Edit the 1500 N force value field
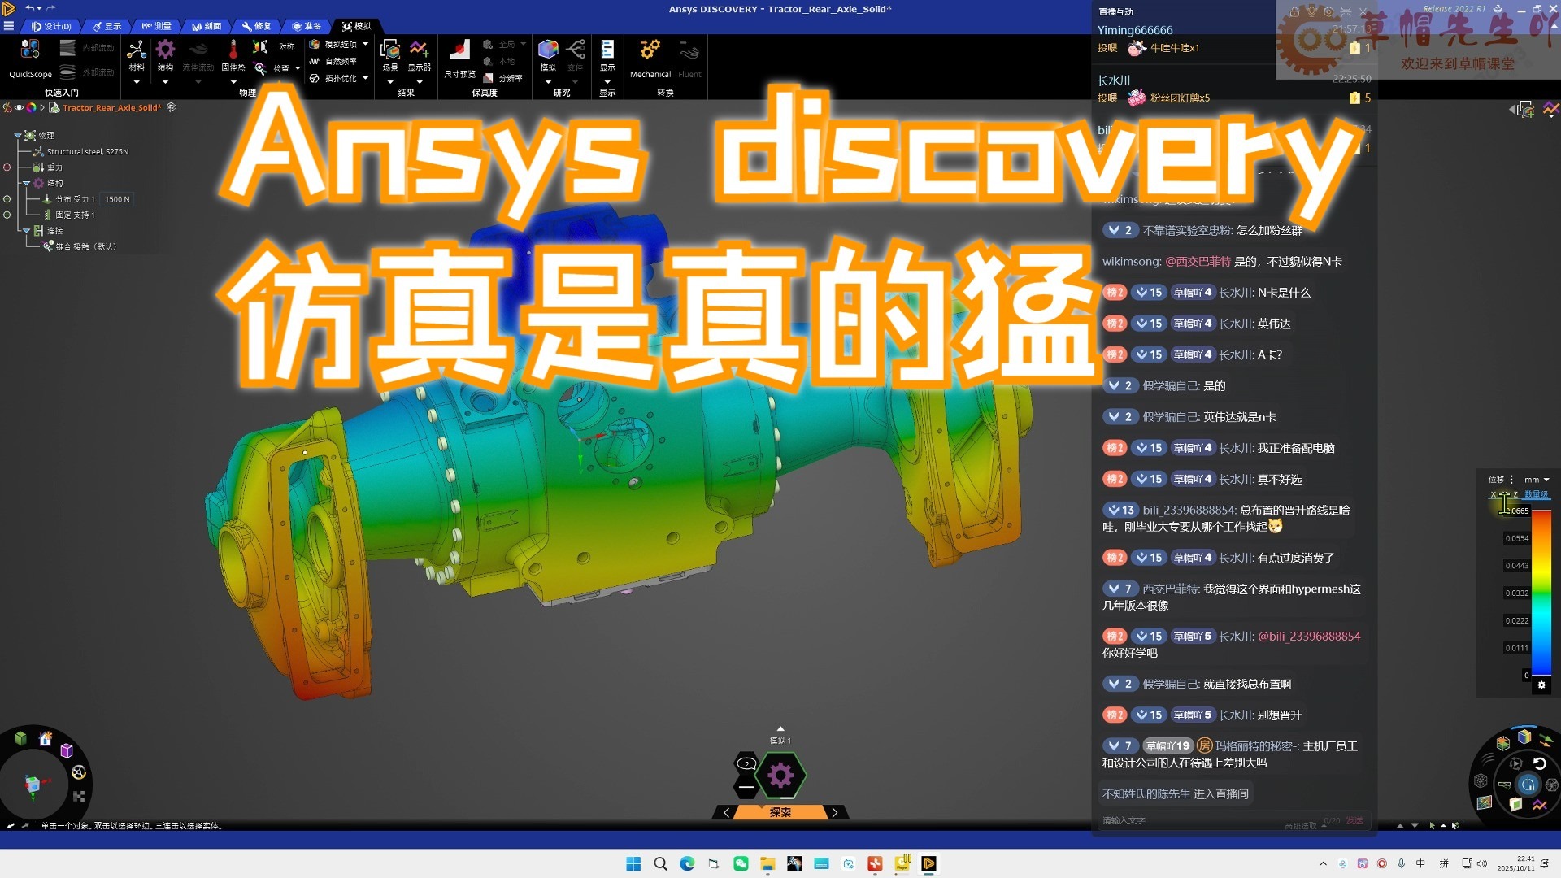 tap(117, 199)
